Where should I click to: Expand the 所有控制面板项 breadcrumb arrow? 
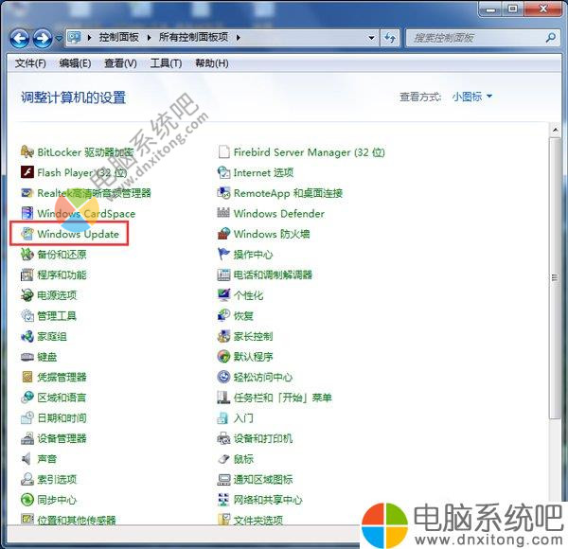coord(239,38)
